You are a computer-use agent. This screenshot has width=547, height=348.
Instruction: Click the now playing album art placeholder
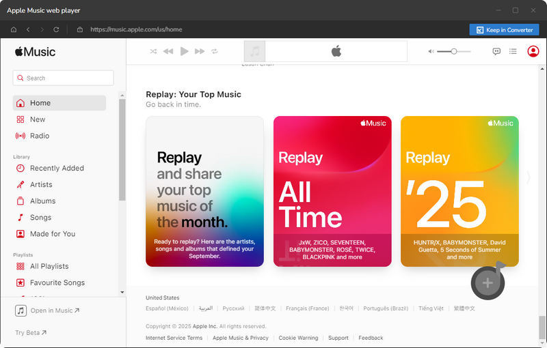pos(254,51)
